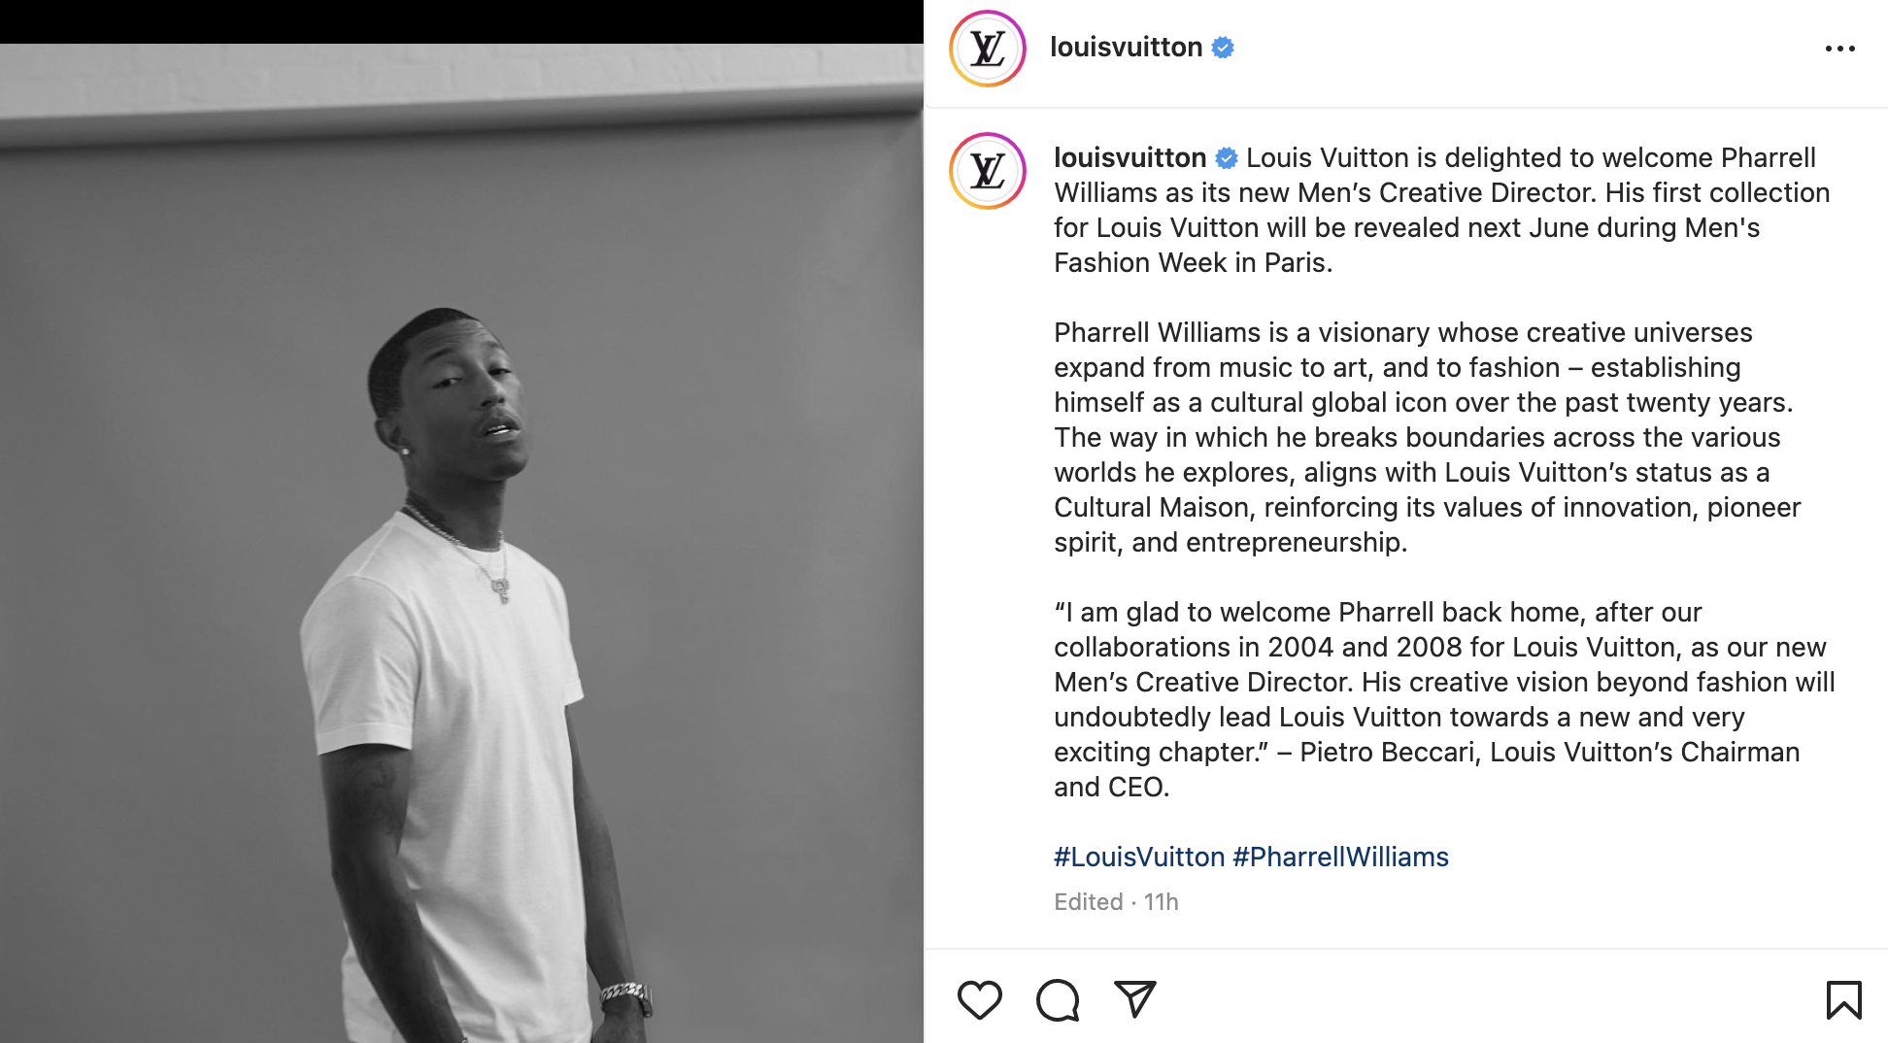
Task: Click the silver bracelet on the man's wrist
Action: tap(625, 994)
